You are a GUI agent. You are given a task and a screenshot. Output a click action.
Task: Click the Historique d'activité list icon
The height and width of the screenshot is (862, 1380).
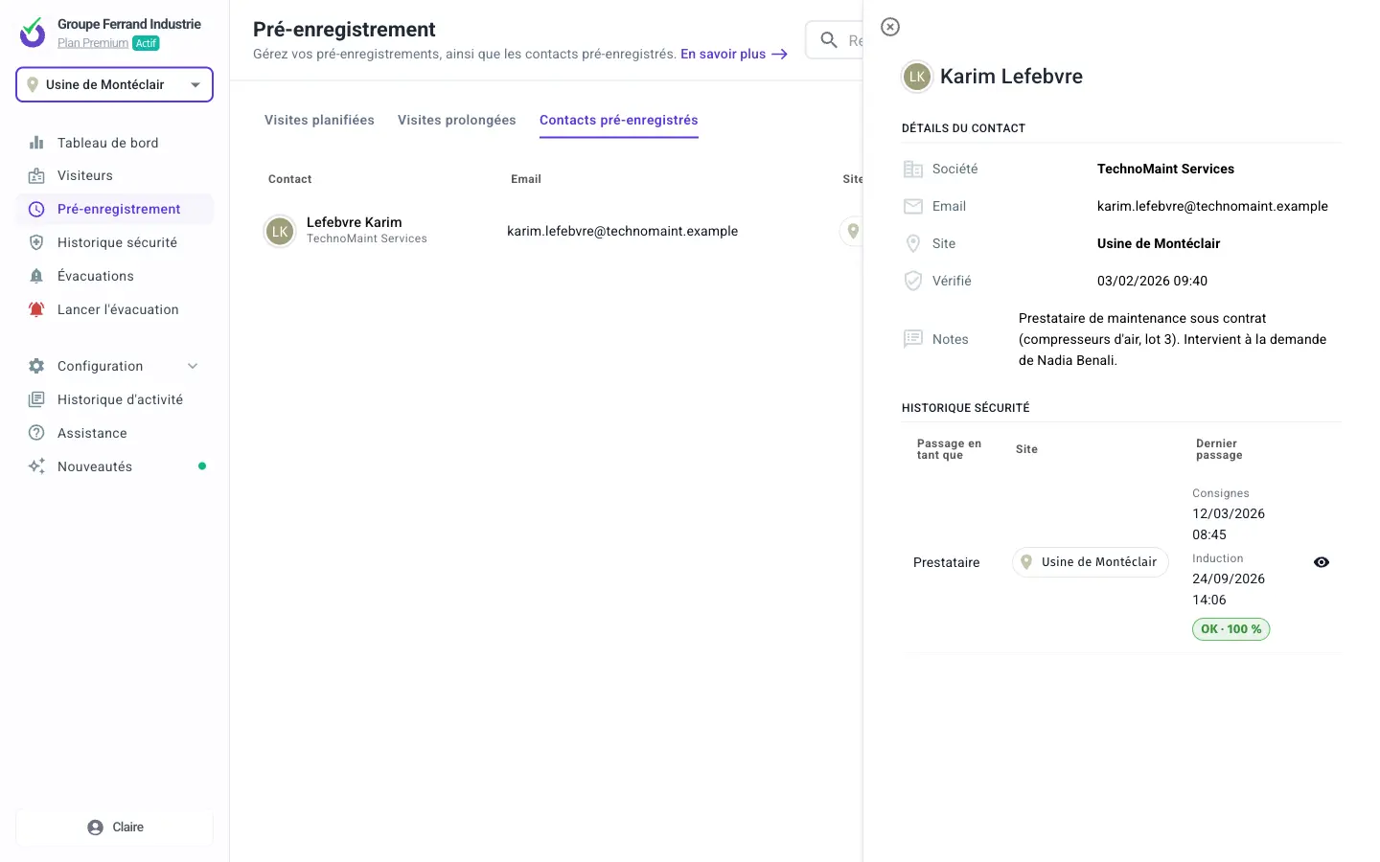tap(36, 399)
